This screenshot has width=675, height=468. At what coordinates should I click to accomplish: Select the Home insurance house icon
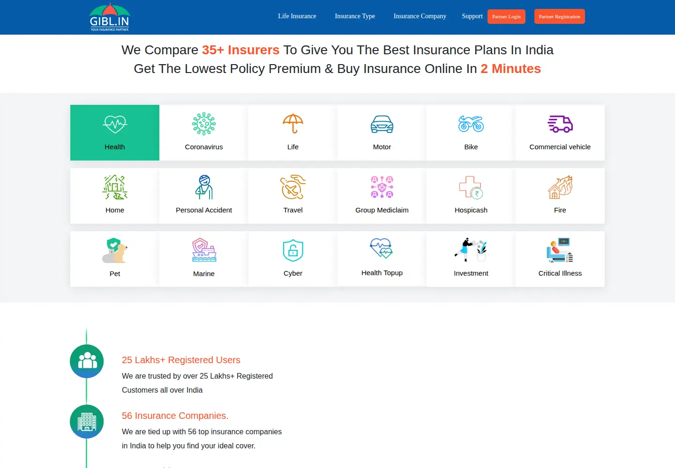115,187
